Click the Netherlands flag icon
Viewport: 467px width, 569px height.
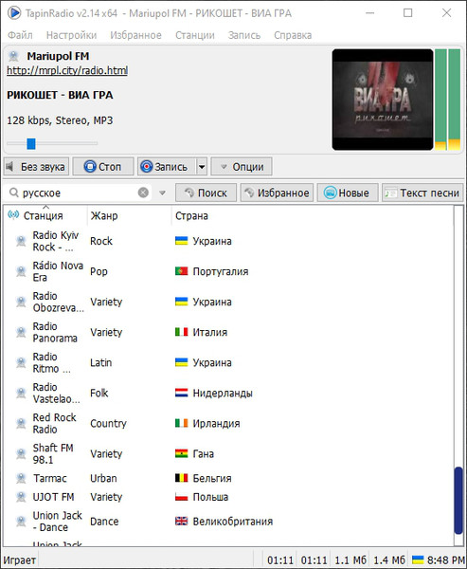181,393
